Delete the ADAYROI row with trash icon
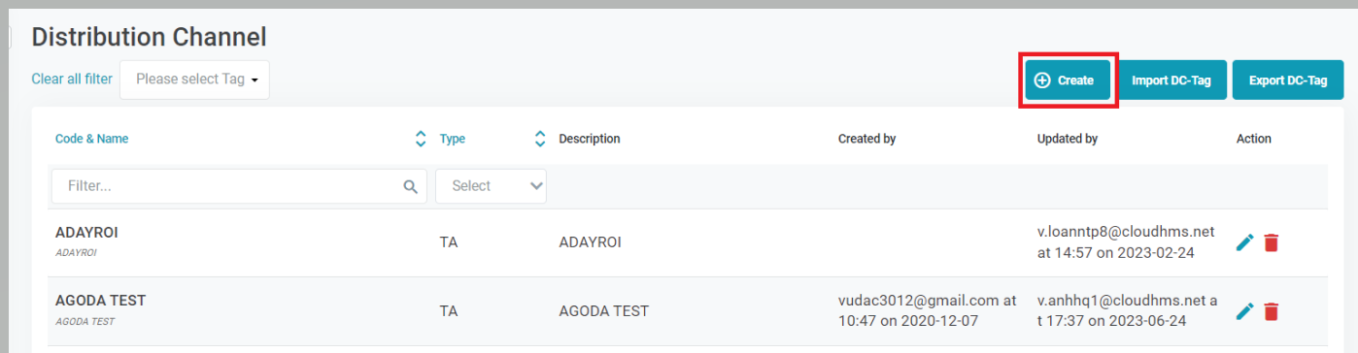 (1271, 242)
